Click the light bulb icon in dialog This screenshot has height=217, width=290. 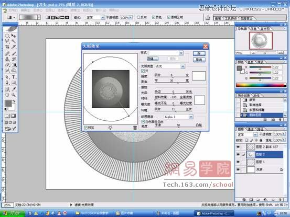[x=110, y=128]
